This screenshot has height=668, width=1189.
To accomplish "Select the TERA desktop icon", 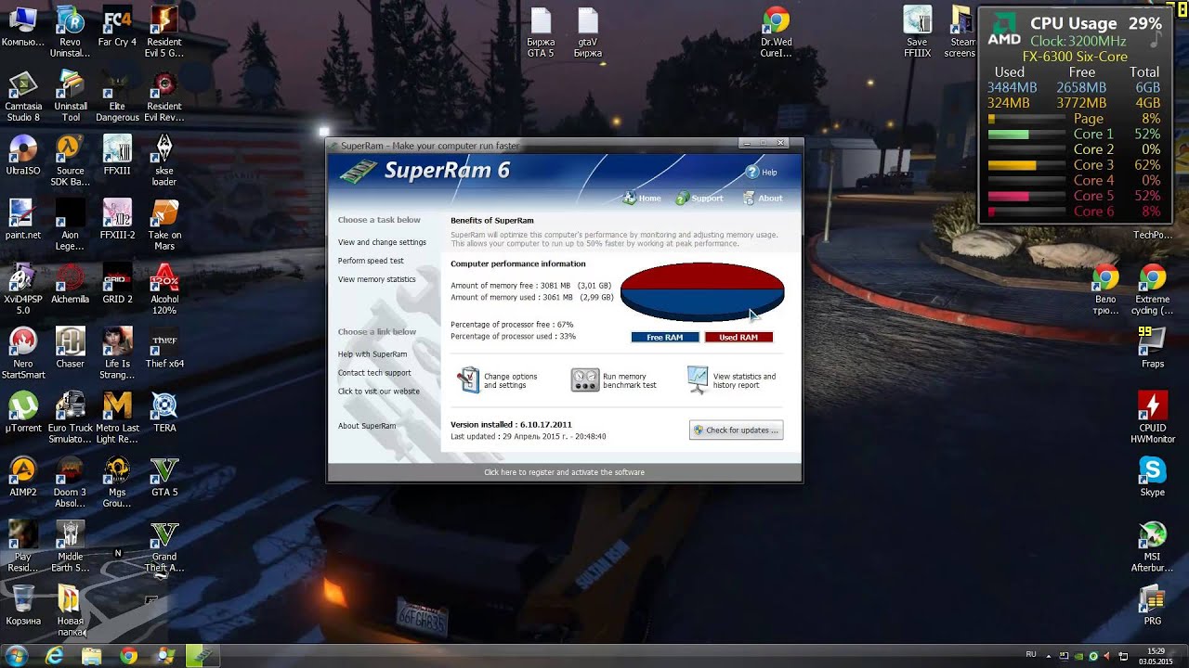I will 164,411.
